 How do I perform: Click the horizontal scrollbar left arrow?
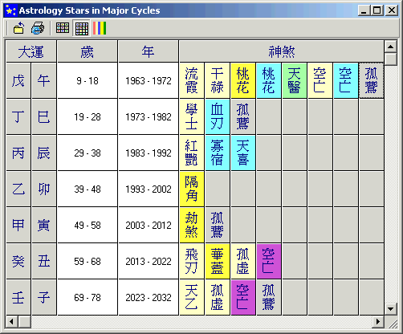click(11, 321)
